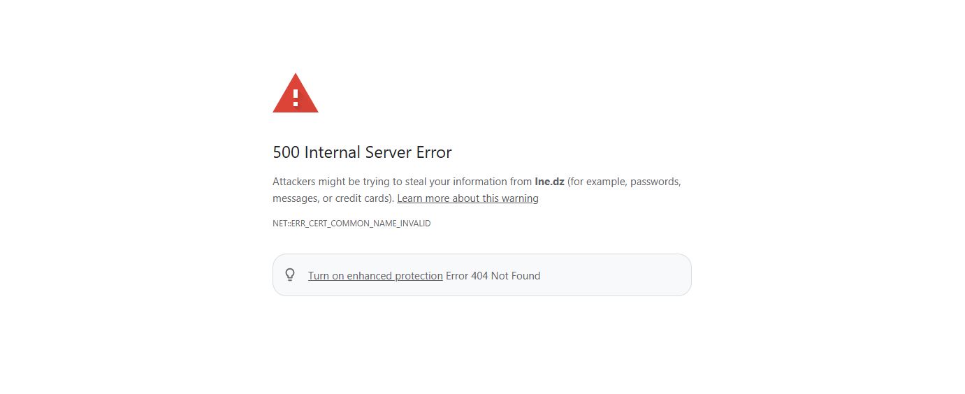Select the "Turn on enhanced protection" link
This screenshot has width=965, height=394.
375,276
